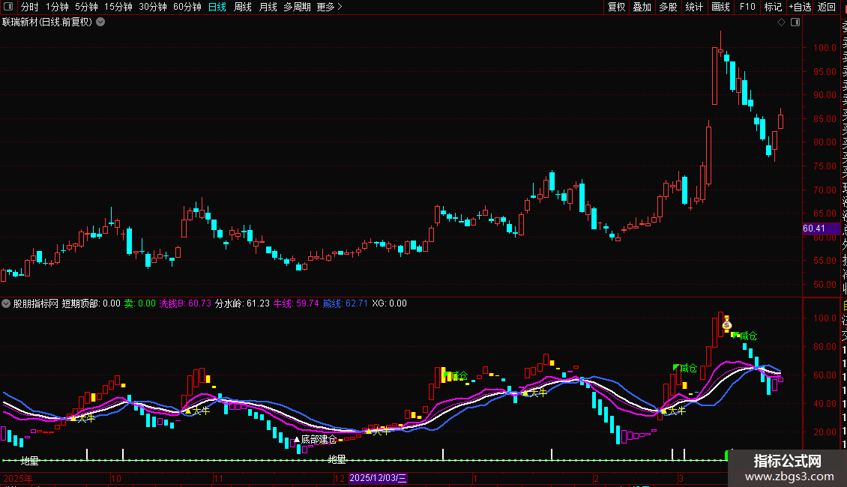The width and height of the screenshot is (847, 487).
Task: Click the 返回 back button
Action: (827, 7)
